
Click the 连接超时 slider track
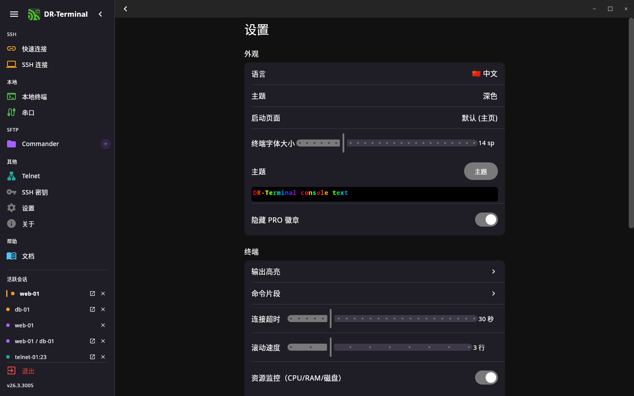pos(382,319)
